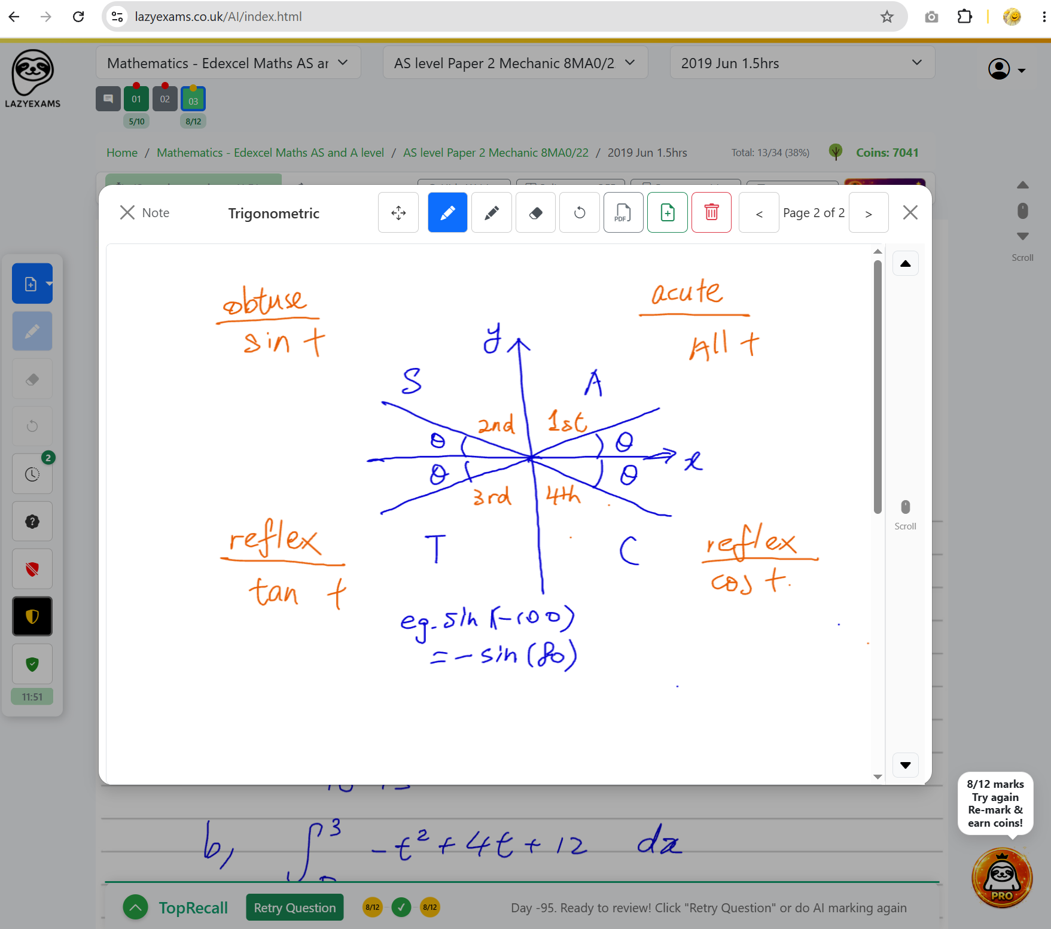Viewport: 1051px width, 929px height.
Task: Expand the TopRecall green arrow button
Action: coord(136,907)
